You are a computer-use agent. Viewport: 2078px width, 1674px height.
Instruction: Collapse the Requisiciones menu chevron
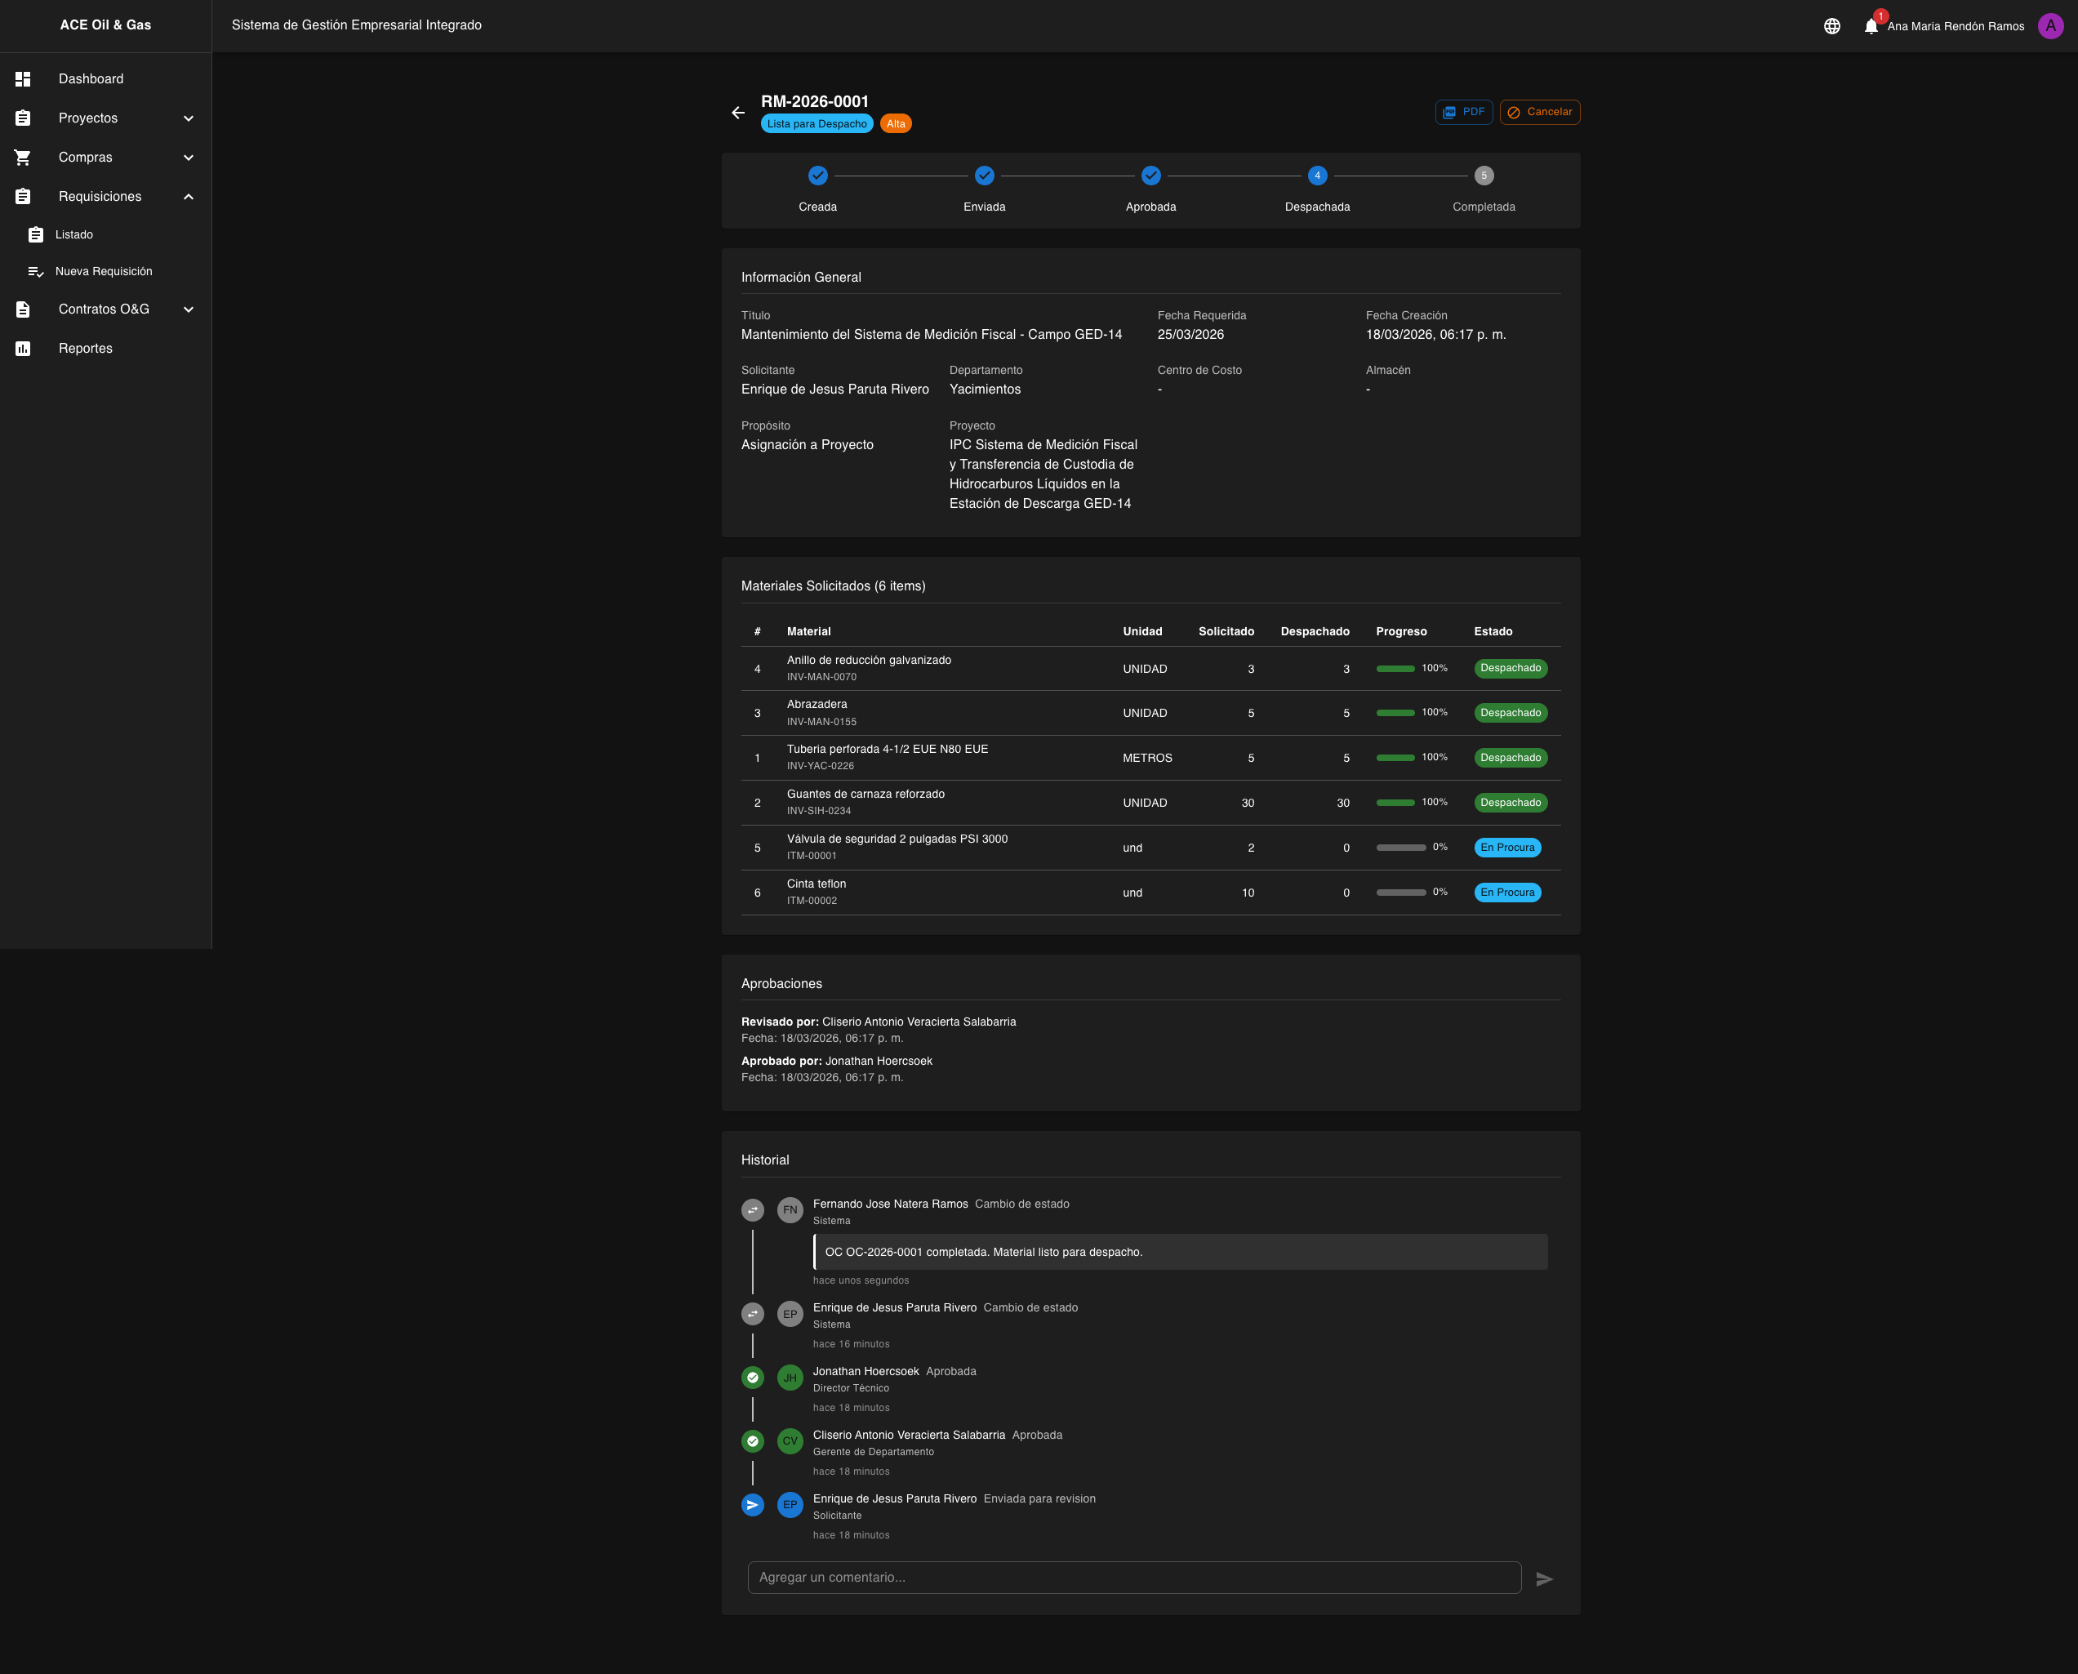tap(189, 197)
